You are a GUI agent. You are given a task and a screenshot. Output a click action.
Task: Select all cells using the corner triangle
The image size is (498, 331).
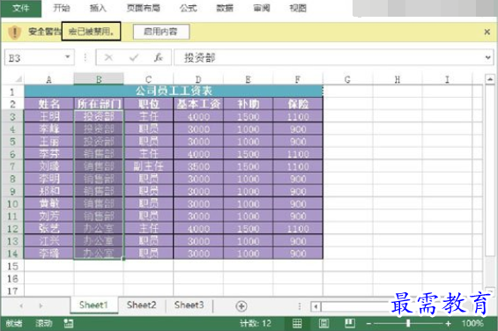coord(19,78)
